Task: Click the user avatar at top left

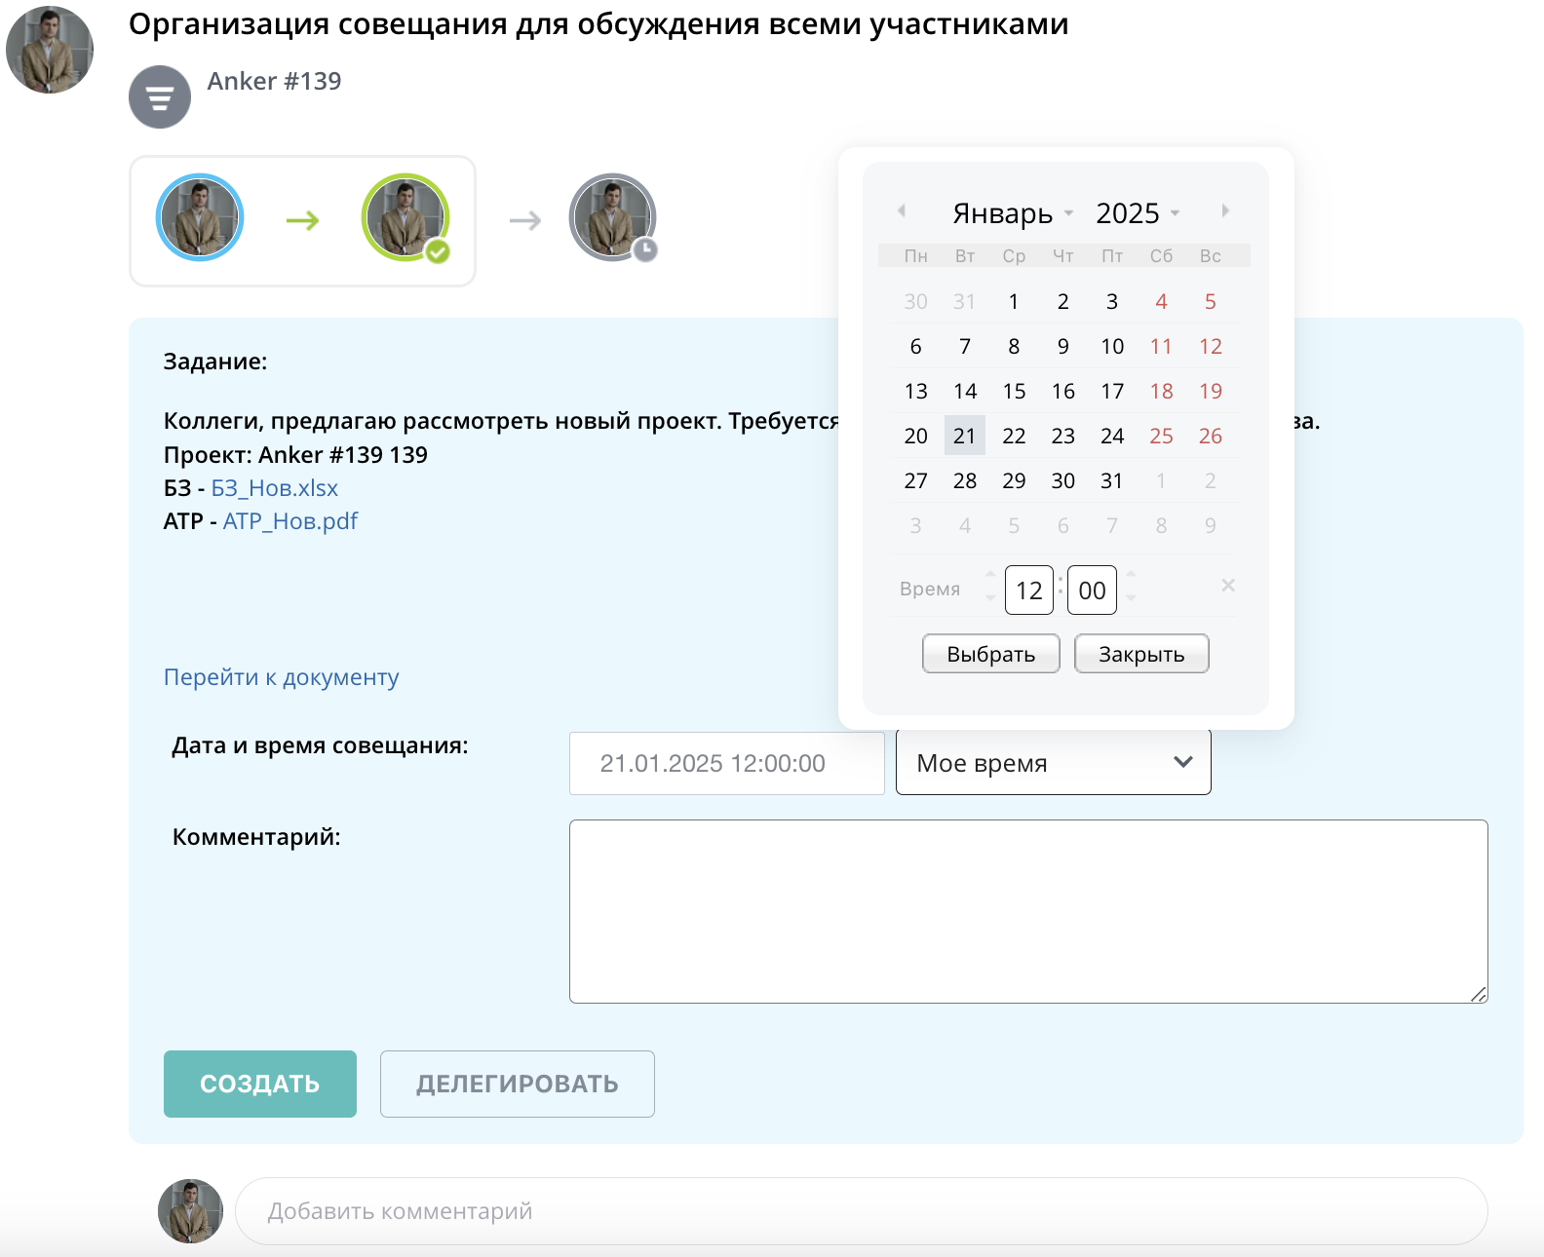Action: click(50, 50)
